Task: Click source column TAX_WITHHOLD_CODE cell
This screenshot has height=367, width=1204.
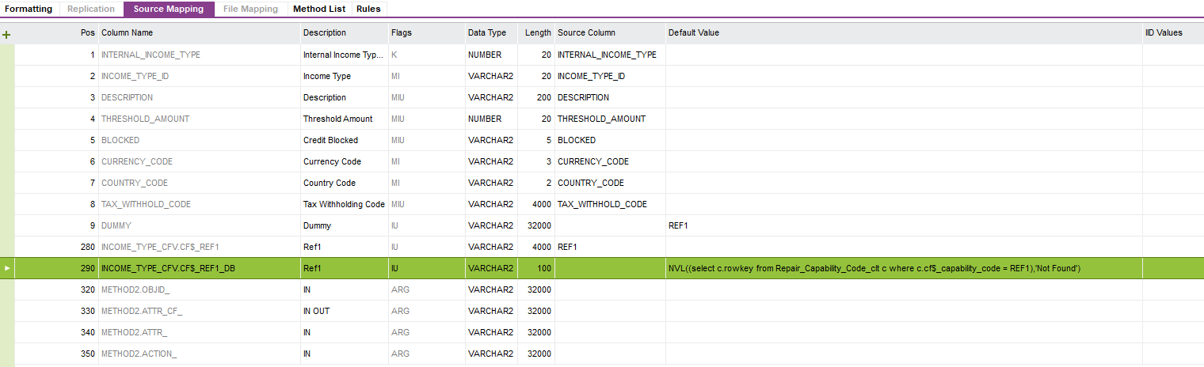Action: click(602, 205)
